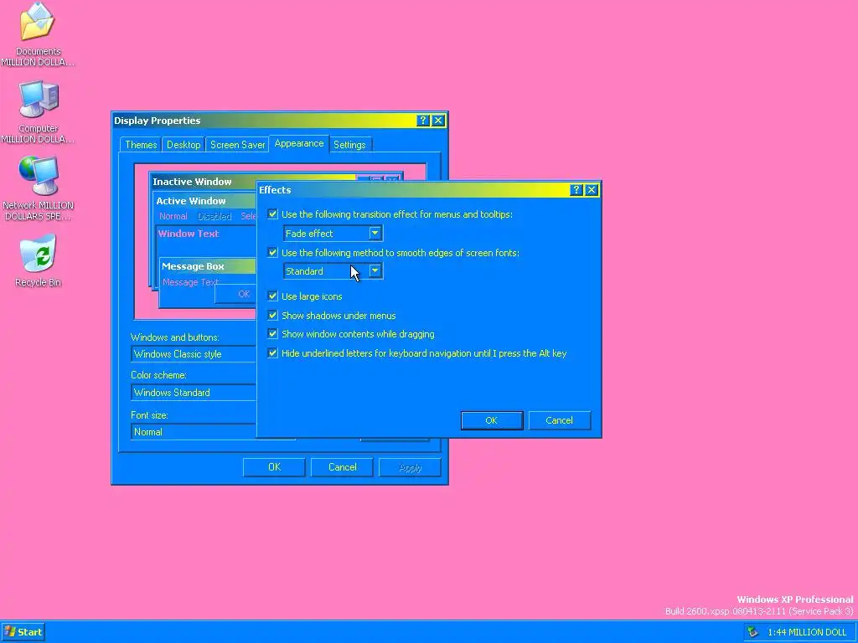Select the Computer desktop icon
This screenshot has width=858, height=643.
click(37, 111)
